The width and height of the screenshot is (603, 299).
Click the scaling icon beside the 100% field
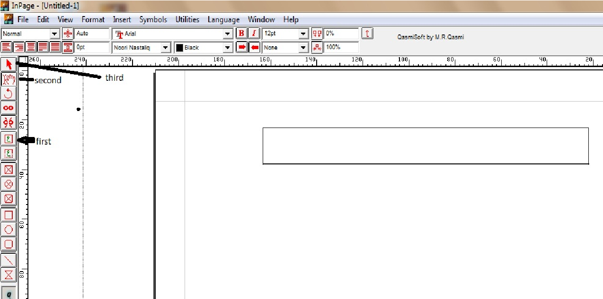[x=317, y=47]
